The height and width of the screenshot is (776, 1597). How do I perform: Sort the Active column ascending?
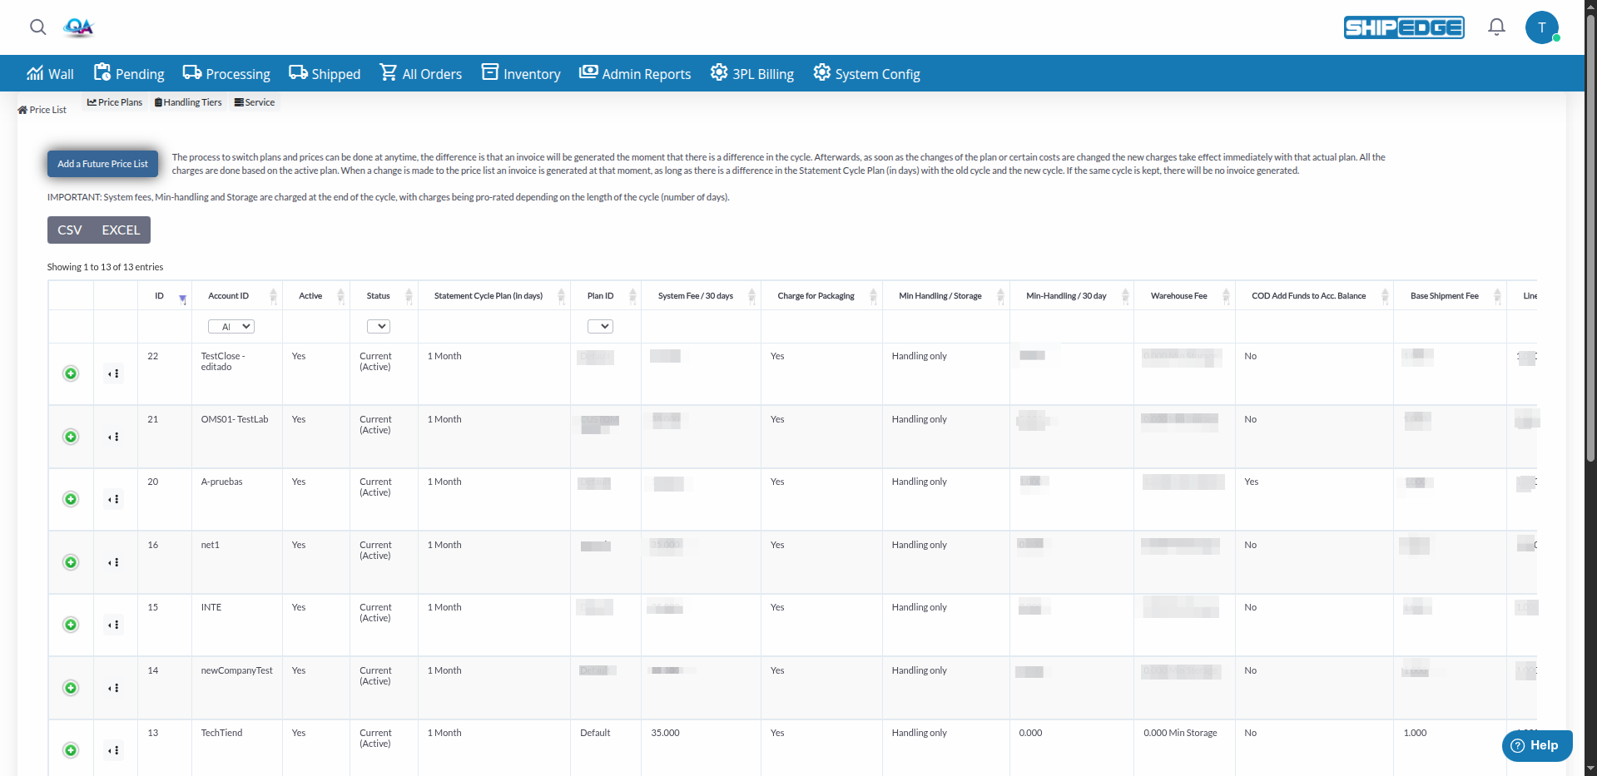pyautogui.click(x=340, y=292)
